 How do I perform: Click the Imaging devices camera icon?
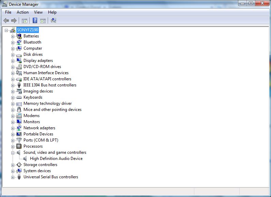click(19, 91)
